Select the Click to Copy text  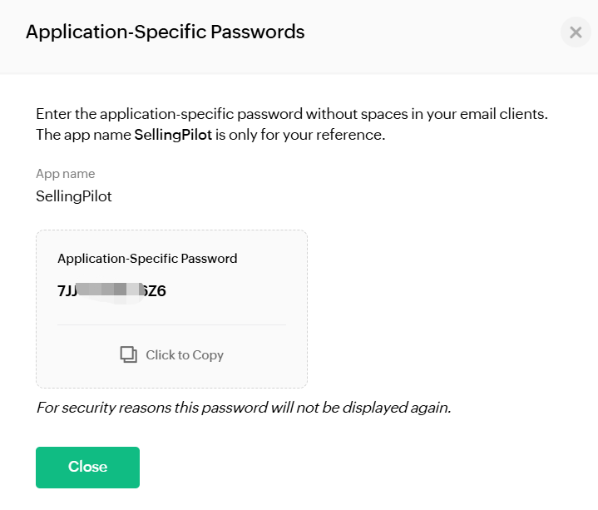pos(185,355)
